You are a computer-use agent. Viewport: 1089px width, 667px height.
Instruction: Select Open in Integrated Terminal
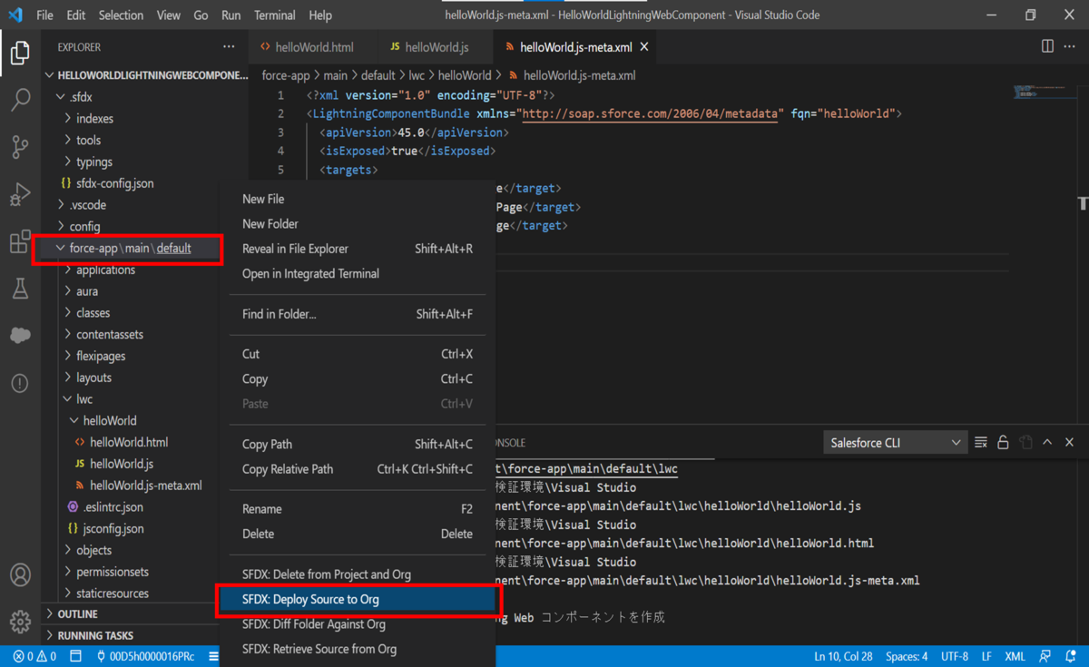358,274
